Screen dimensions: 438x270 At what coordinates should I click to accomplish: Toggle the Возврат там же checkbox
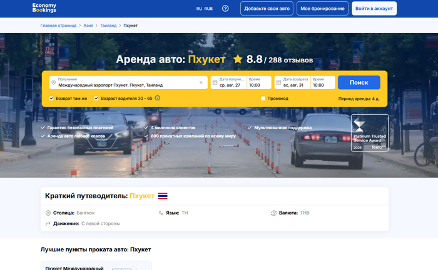[51, 99]
